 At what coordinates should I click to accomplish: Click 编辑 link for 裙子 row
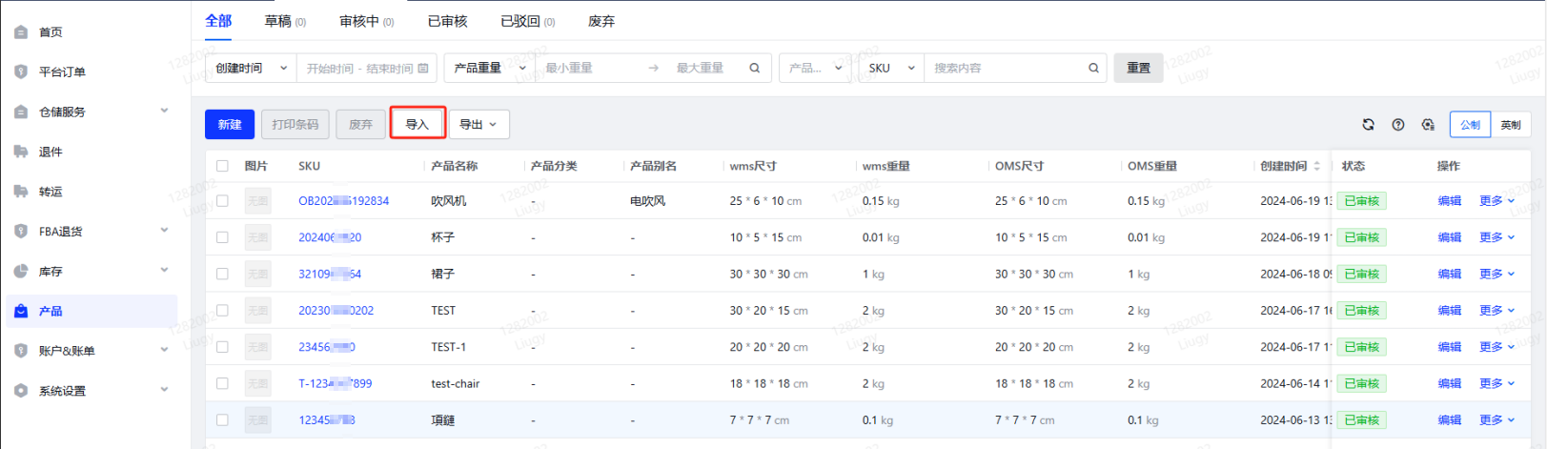tap(1449, 275)
